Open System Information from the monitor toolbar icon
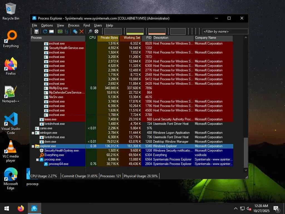 (51, 31)
